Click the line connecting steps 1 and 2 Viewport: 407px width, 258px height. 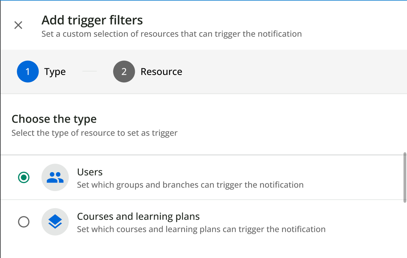click(x=89, y=72)
